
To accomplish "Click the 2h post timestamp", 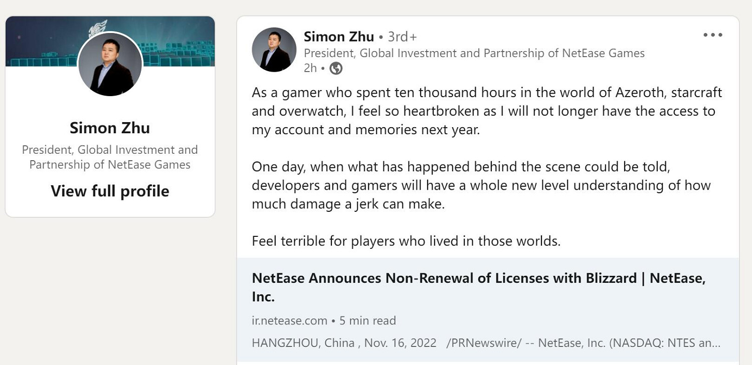I will [310, 69].
